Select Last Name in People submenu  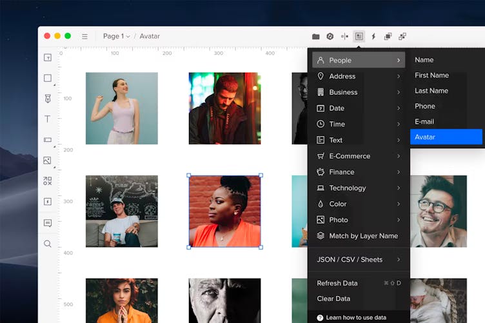pos(446,90)
